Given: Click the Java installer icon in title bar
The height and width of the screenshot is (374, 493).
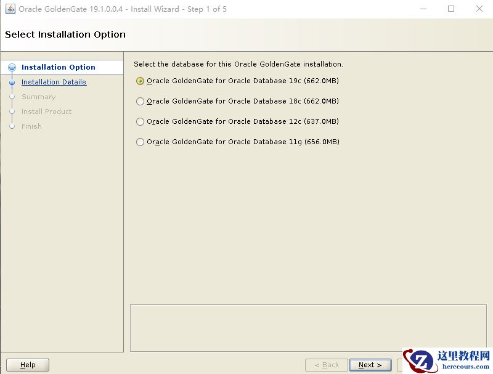Looking at the screenshot, I should (10, 9).
